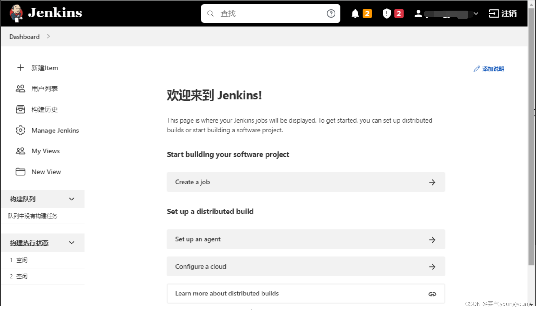Open the security shield warning icon
The height and width of the screenshot is (310, 536).
(387, 13)
